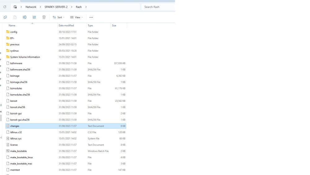Open the See more ellipsis menu

[91, 17]
